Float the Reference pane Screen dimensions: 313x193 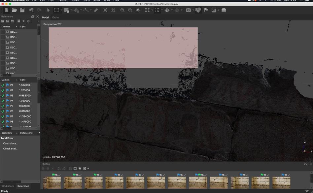click(33, 16)
